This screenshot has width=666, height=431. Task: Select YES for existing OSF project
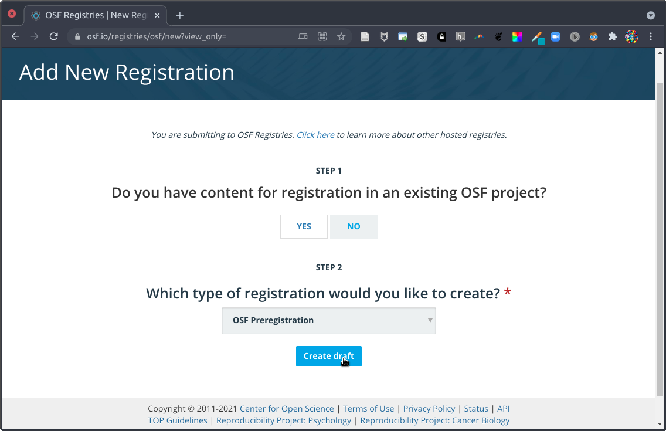(304, 226)
